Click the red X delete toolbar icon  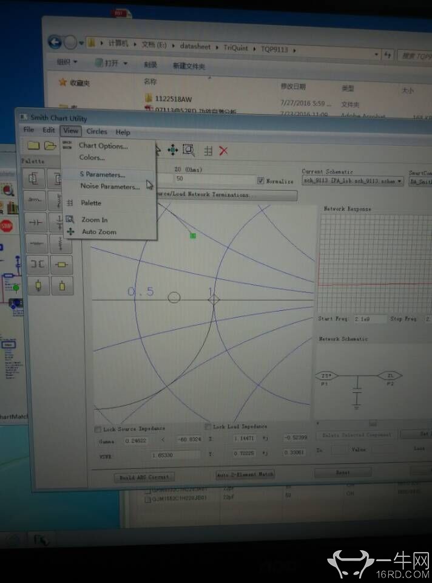coord(223,151)
